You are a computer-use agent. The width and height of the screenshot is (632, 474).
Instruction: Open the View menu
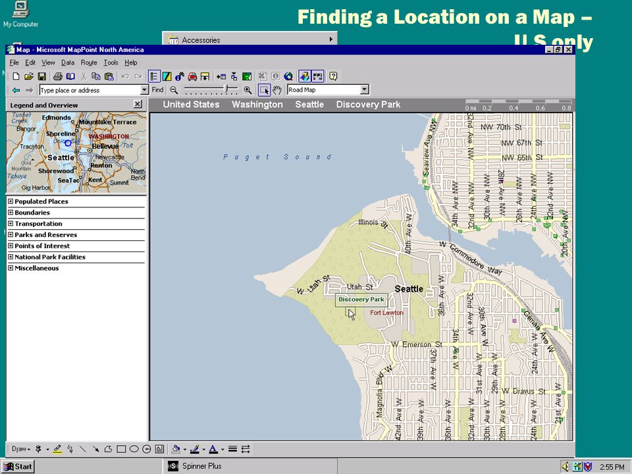tap(48, 63)
